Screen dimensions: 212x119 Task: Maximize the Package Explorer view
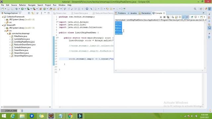tap(49, 13)
